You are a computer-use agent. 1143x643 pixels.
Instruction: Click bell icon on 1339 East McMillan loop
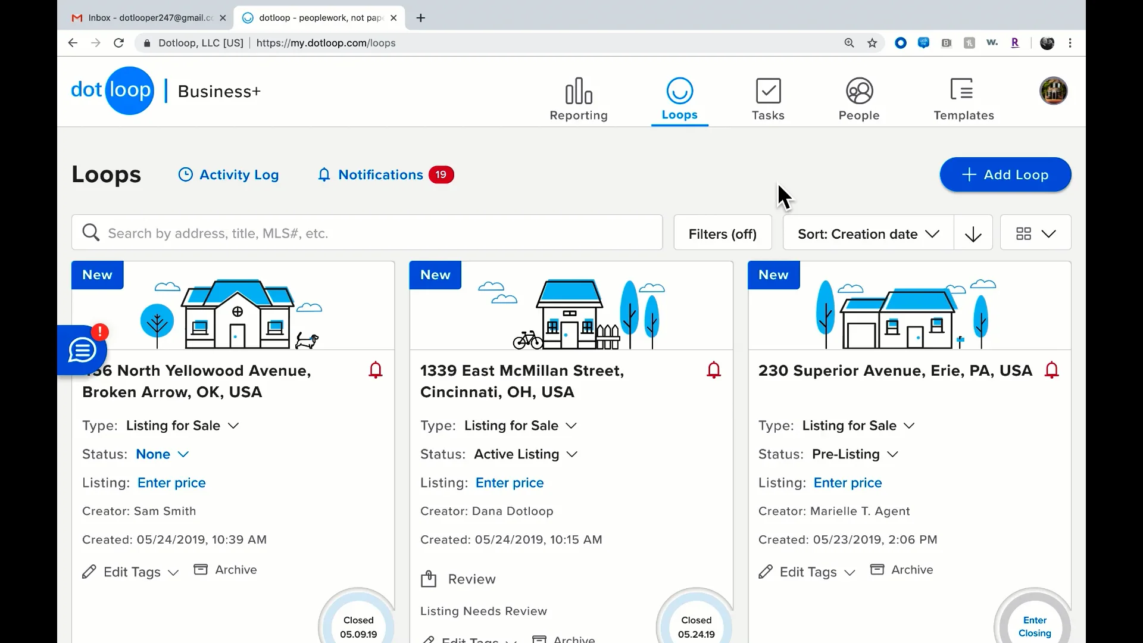click(714, 370)
